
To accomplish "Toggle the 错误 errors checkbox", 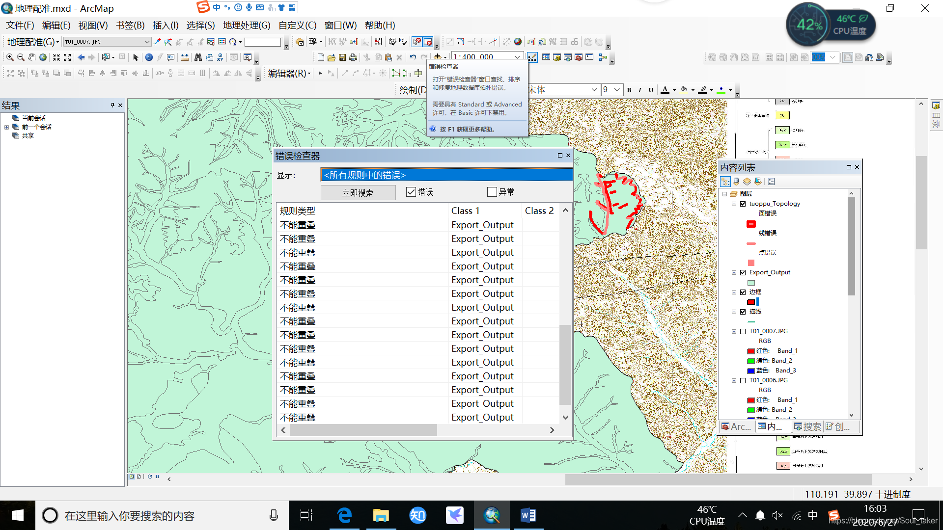I will [x=411, y=192].
